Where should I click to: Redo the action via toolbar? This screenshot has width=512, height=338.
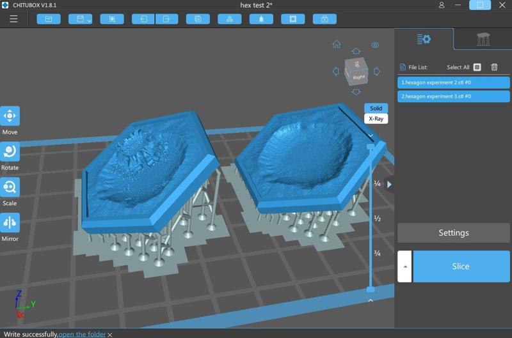[166, 19]
